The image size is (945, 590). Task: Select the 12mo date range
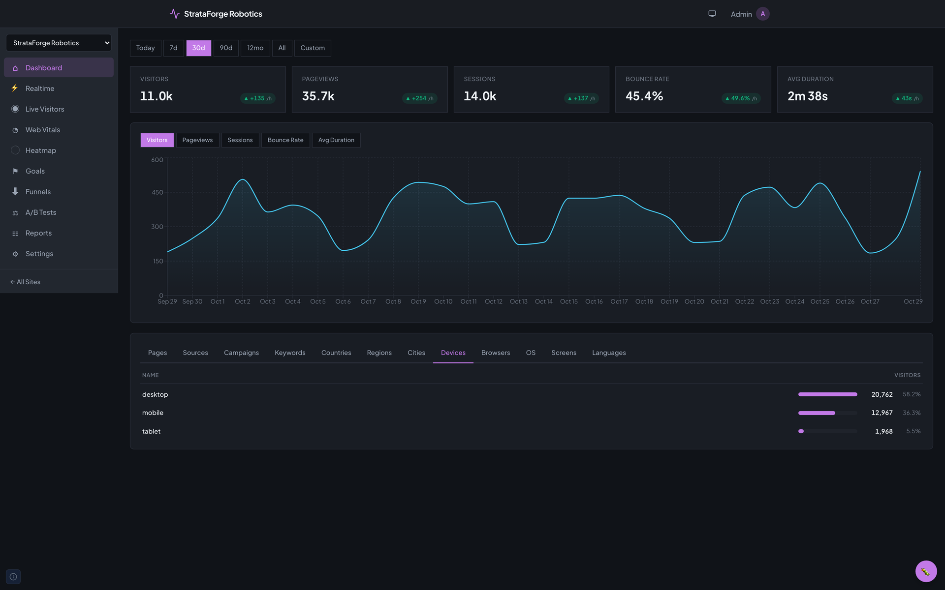[x=255, y=48]
